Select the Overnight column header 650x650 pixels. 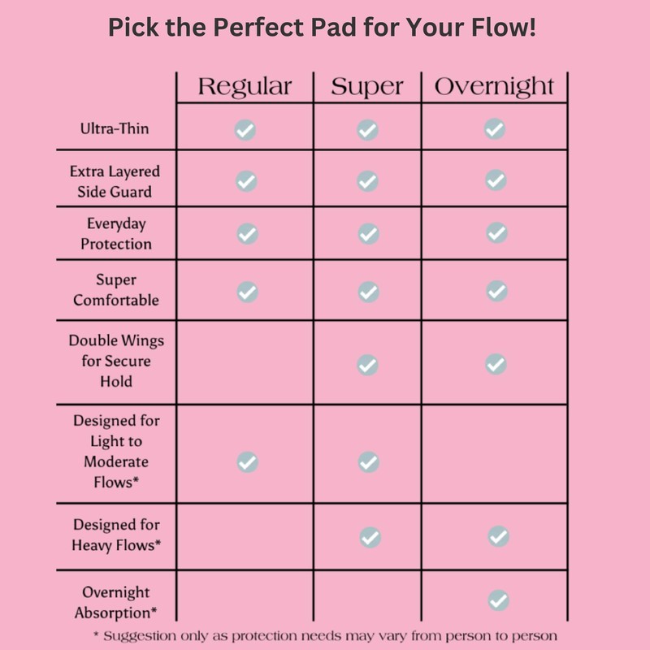pyautogui.click(x=495, y=87)
